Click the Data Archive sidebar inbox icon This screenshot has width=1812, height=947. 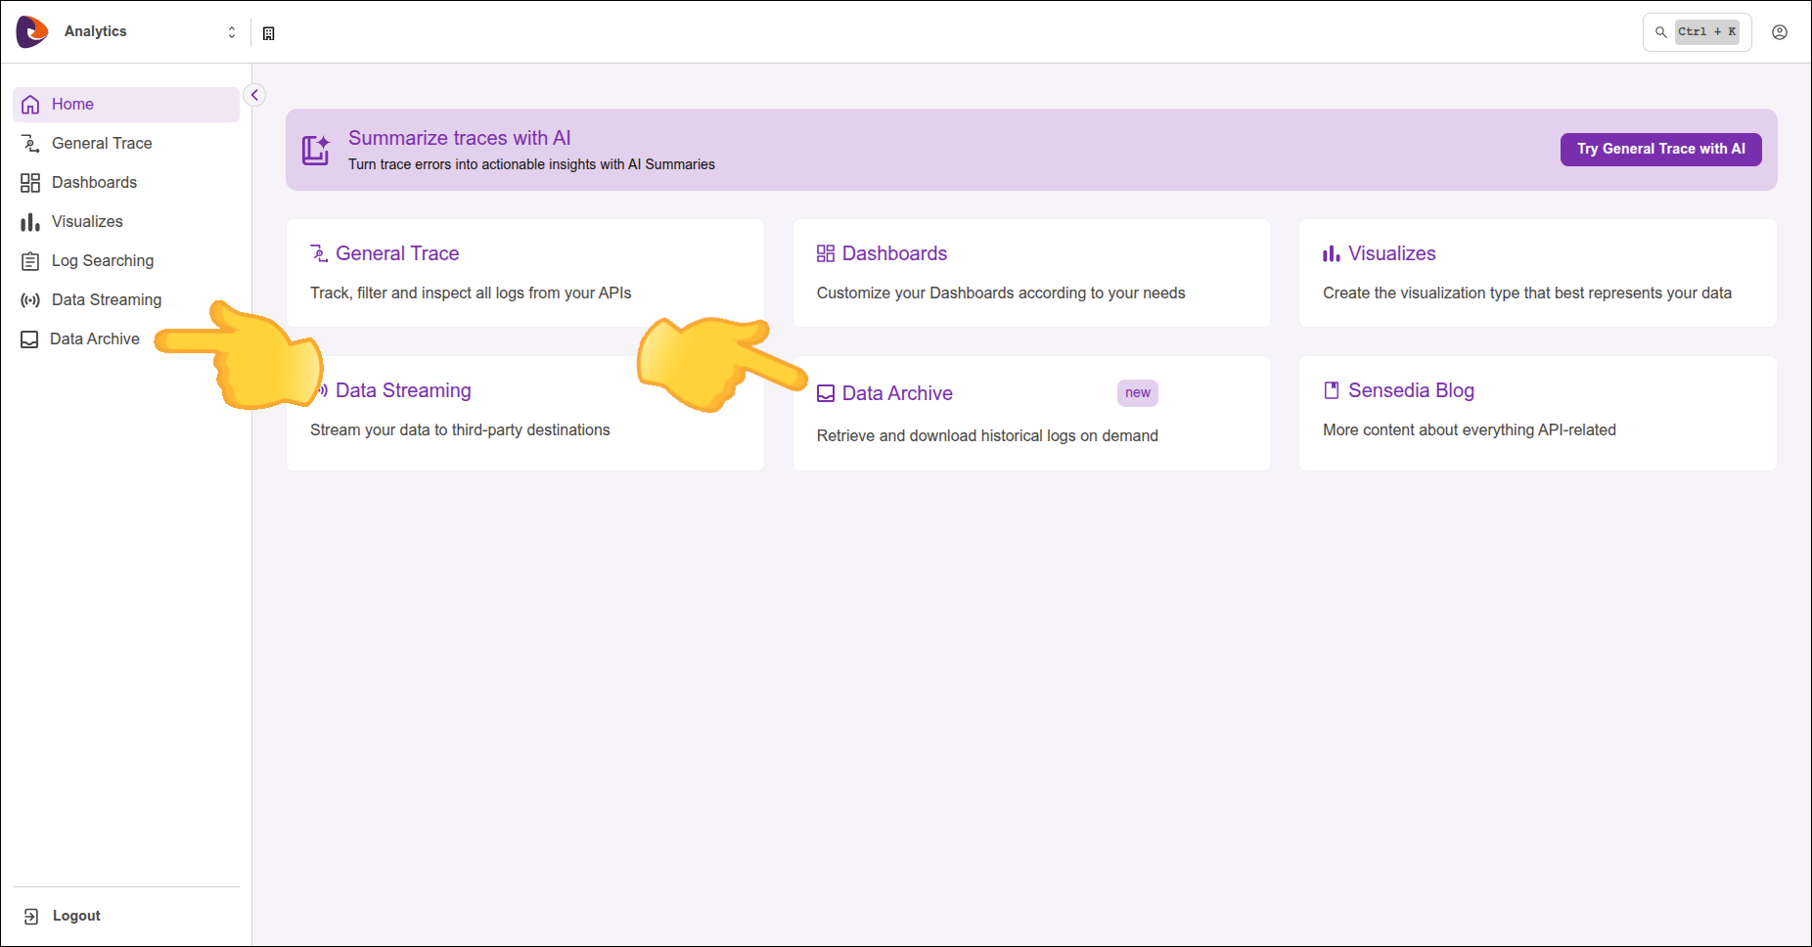coord(30,339)
